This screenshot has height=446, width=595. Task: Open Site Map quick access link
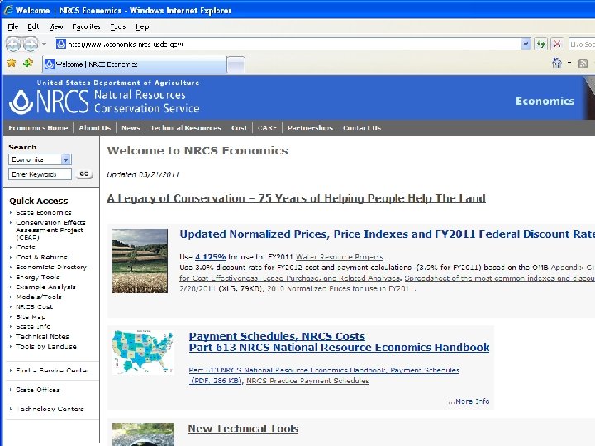pyautogui.click(x=31, y=316)
